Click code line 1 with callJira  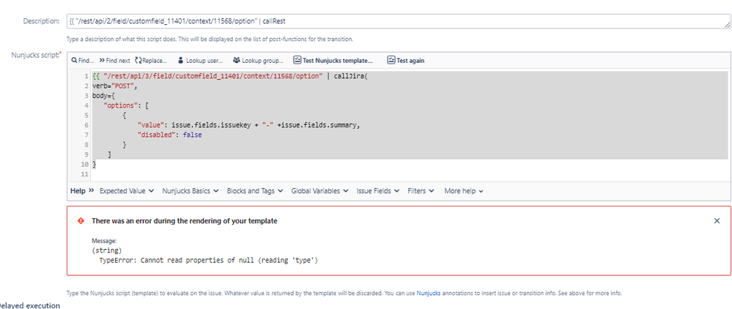231,76
